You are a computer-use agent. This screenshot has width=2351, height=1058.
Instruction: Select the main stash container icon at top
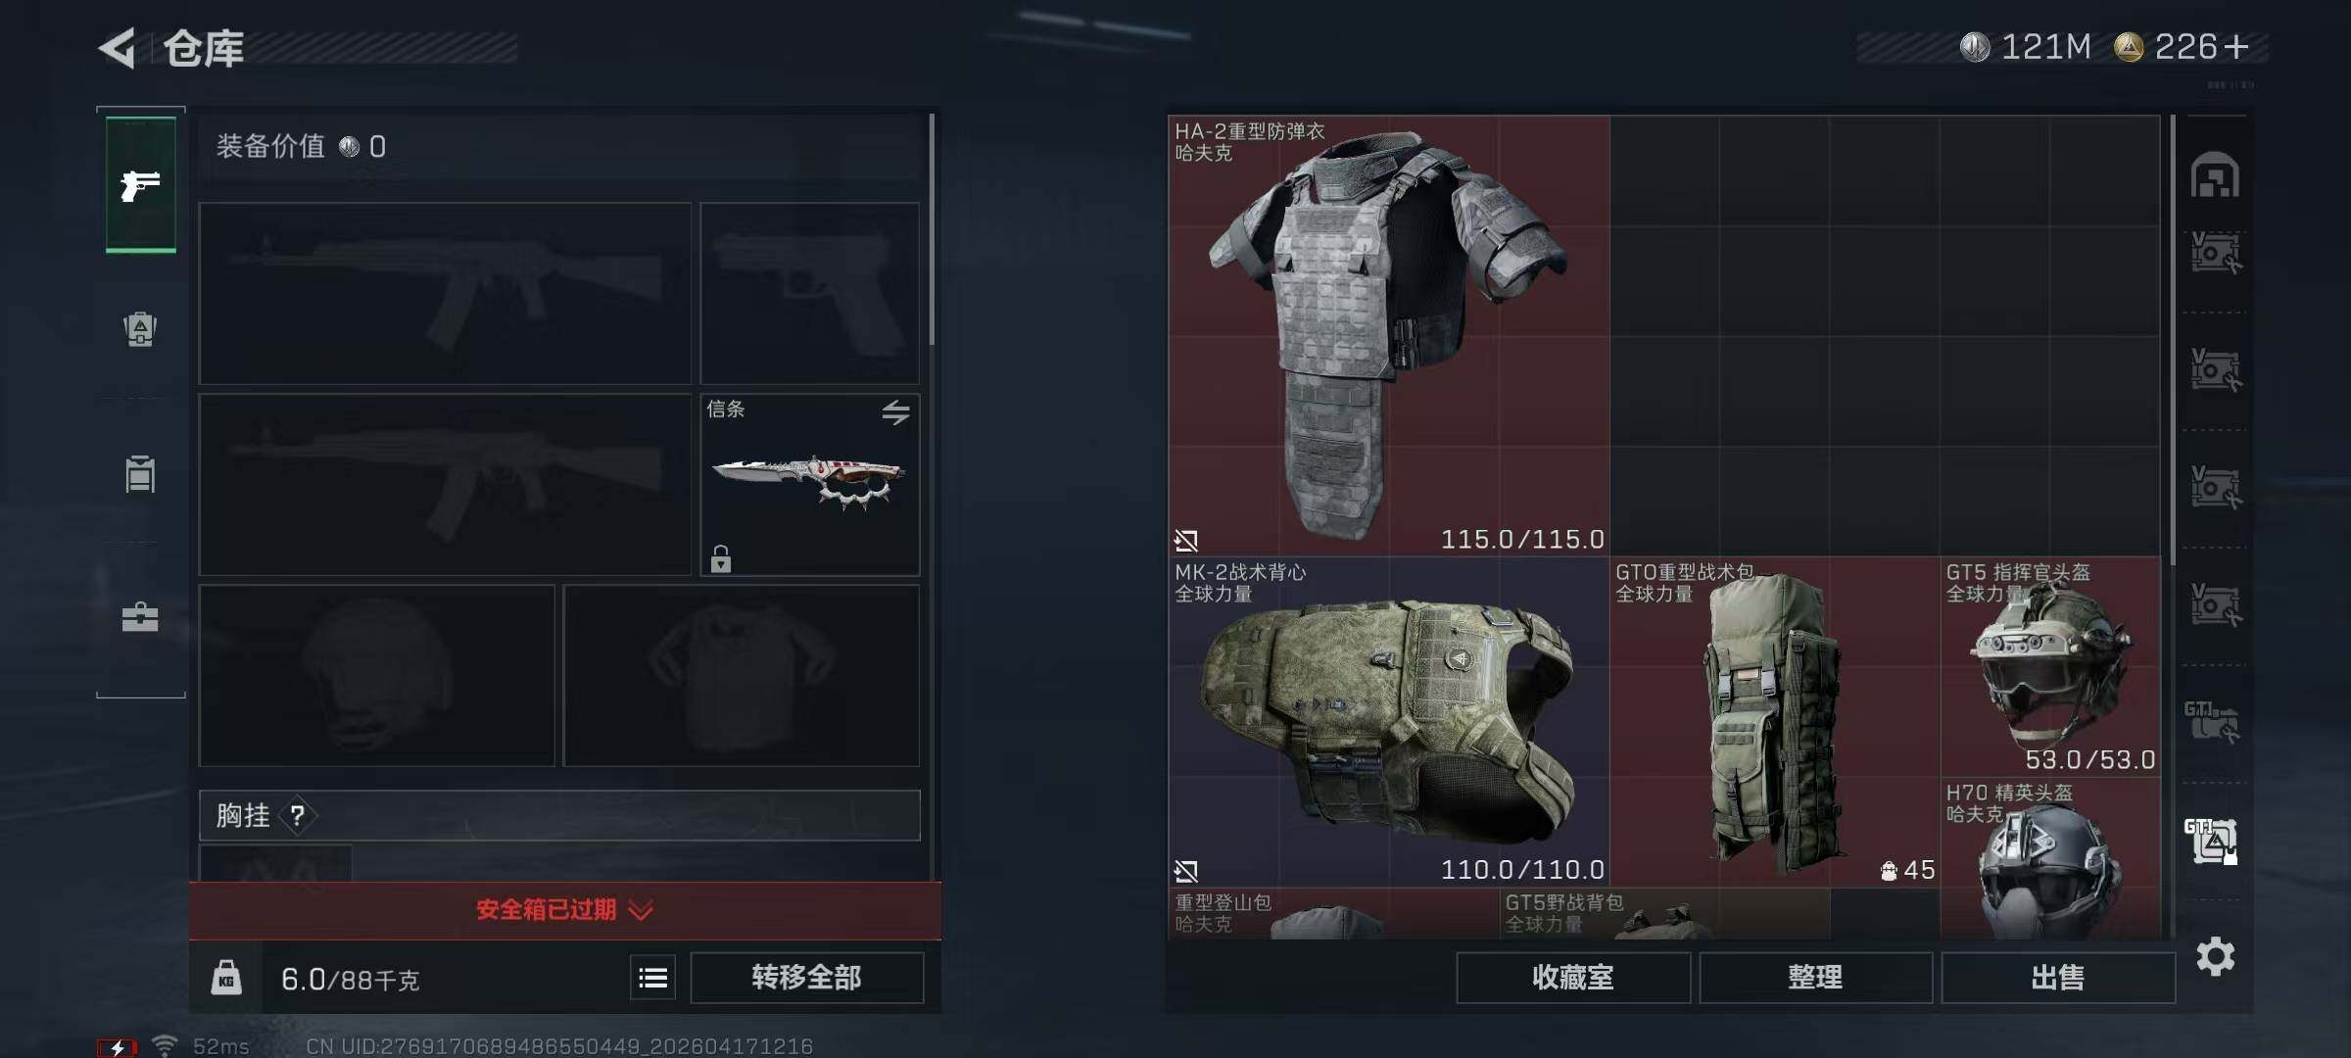(2215, 176)
